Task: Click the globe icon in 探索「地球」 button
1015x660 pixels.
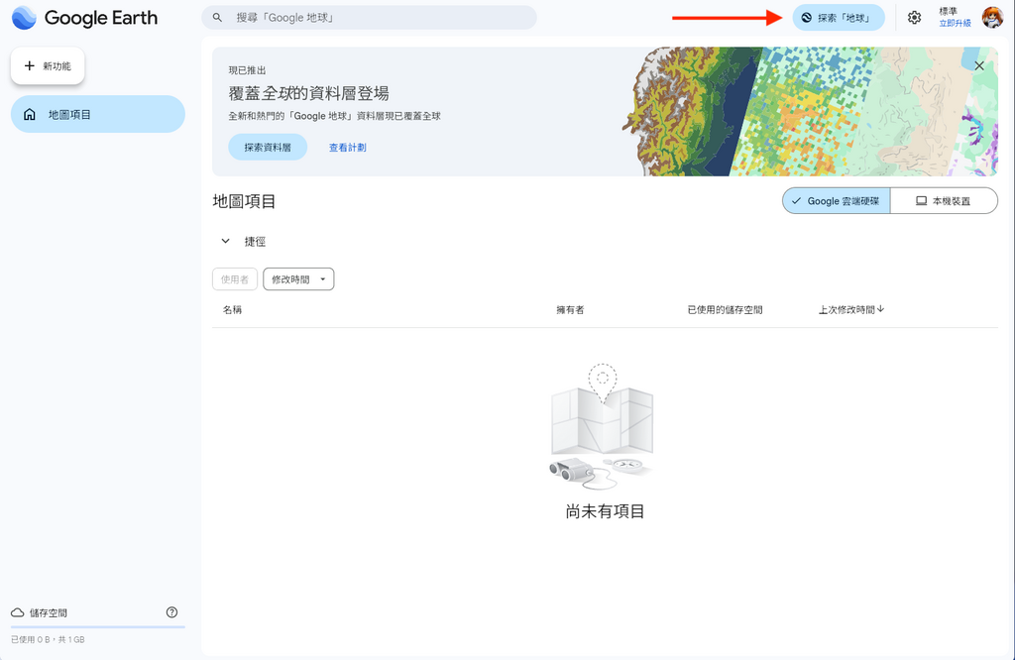Action: 807,18
